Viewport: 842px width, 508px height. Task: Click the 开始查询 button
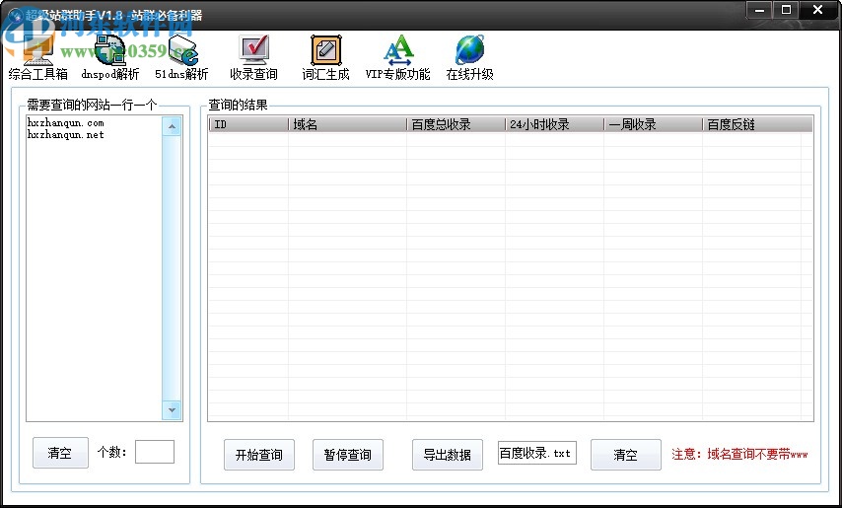pos(259,455)
